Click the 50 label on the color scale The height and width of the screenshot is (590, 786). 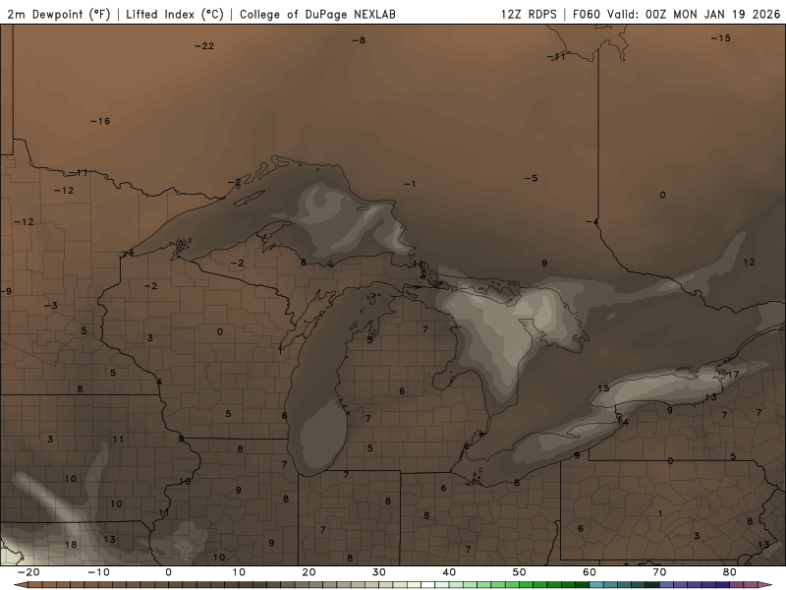(520, 572)
